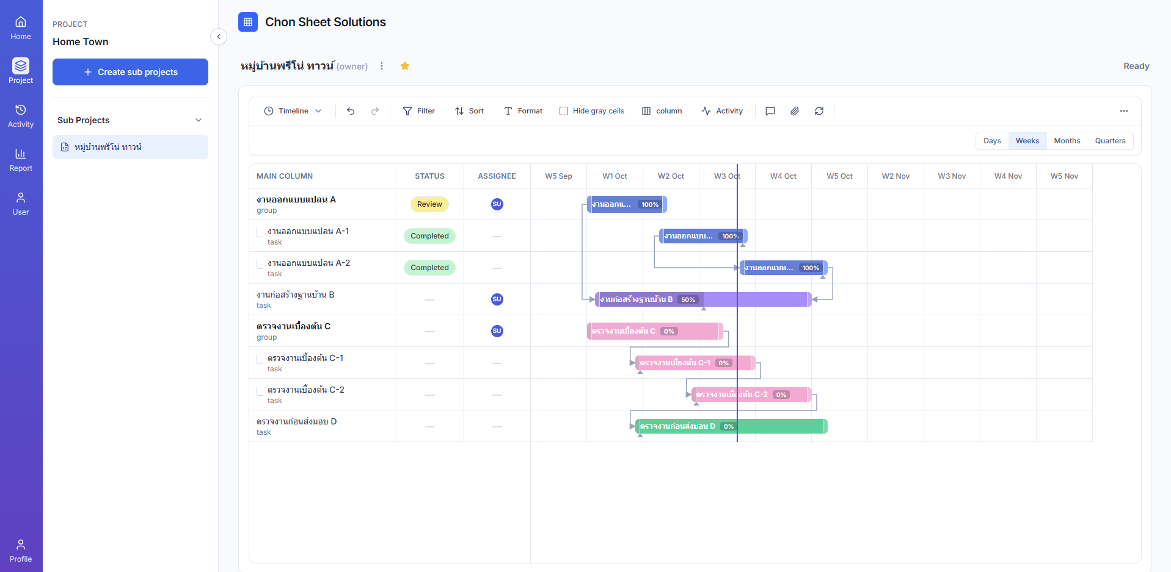Open the Format options
The image size is (1171, 572).
point(523,111)
